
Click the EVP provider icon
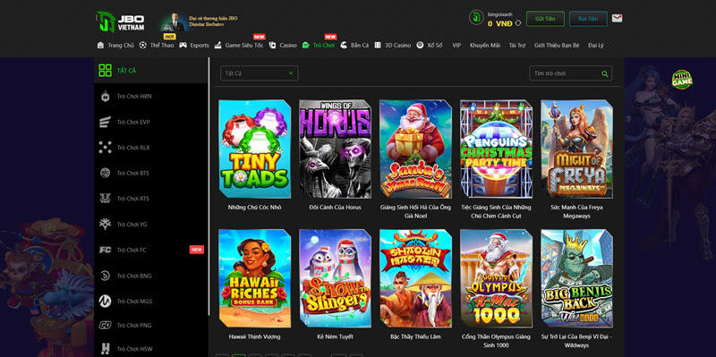pyautogui.click(x=105, y=122)
